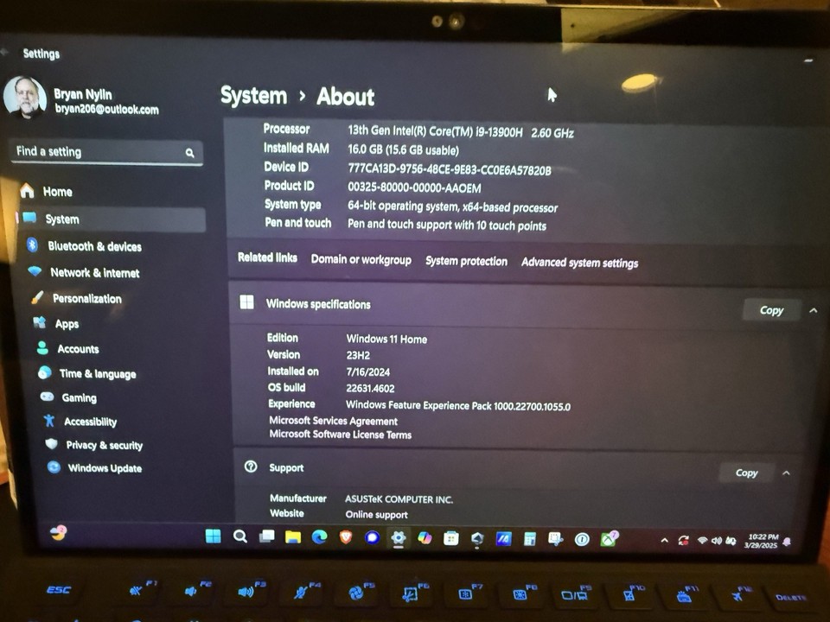Open Advanced system settings link
The width and height of the screenshot is (830, 622).
(579, 263)
